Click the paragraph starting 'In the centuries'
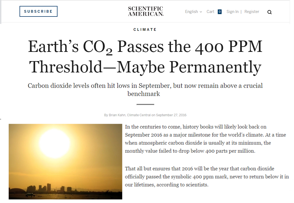Screen dimensions: 294x203 [x=206, y=139]
